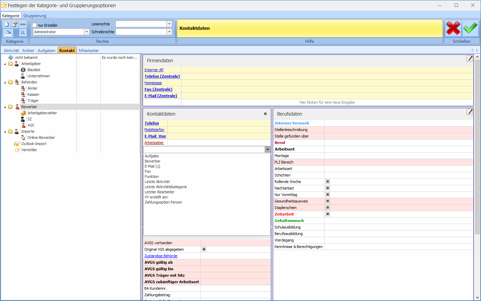Screen dimensions: 481x301
Task: Click the Outlook-Import envelope icon
Action: pyautogui.click(x=17, y=144)
